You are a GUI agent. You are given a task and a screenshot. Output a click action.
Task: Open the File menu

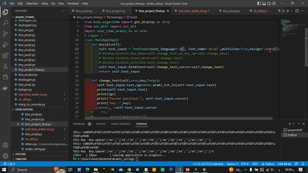(x=12, y=3)
